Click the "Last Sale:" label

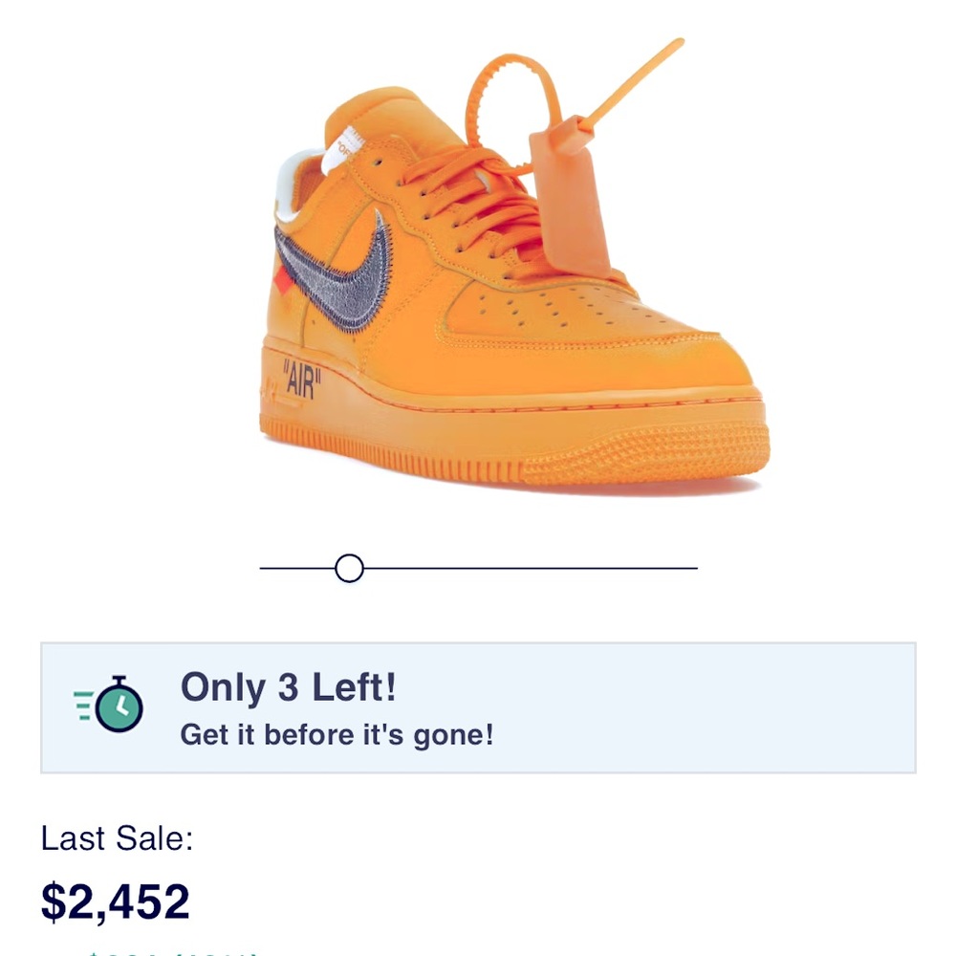point(115,838)
